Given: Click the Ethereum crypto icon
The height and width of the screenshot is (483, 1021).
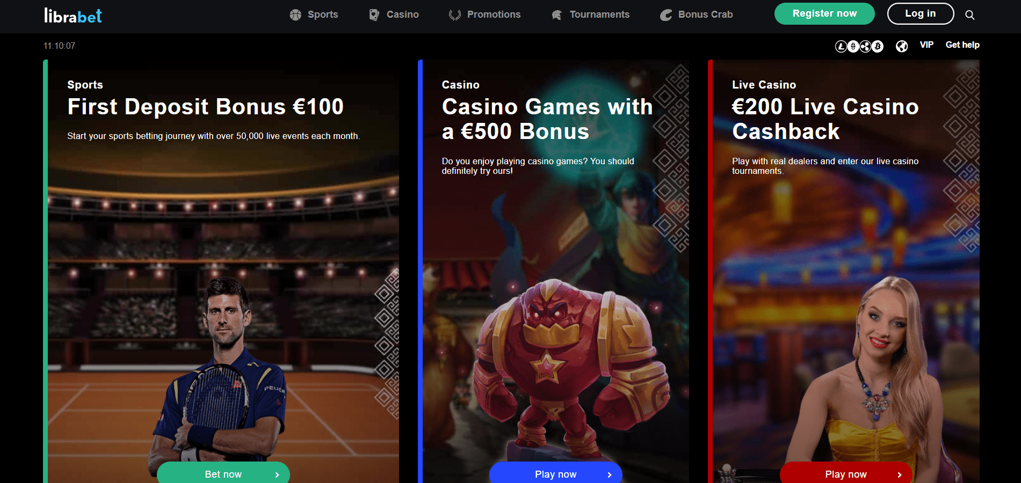Looking at the screenshot, I should (x=853, y=47).
